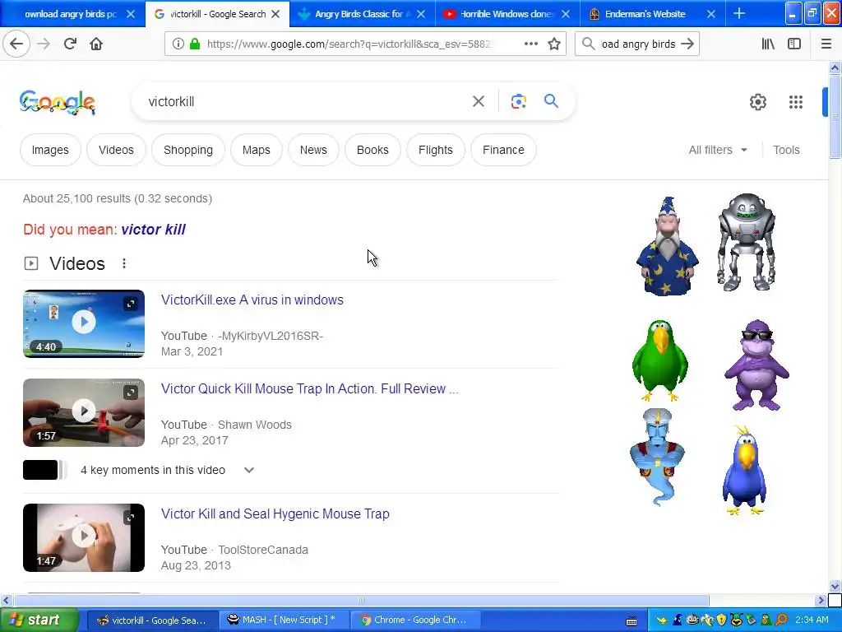Image resolution: width=842 pixels, height=632 pixels.
Task: Click the silver Robby robot character
Action: pos(747,242)
